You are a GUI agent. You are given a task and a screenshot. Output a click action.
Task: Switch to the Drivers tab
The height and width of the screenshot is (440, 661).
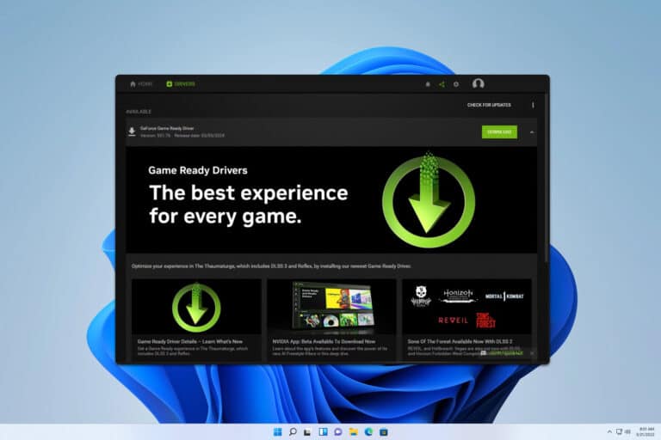[x=181, y=84]
